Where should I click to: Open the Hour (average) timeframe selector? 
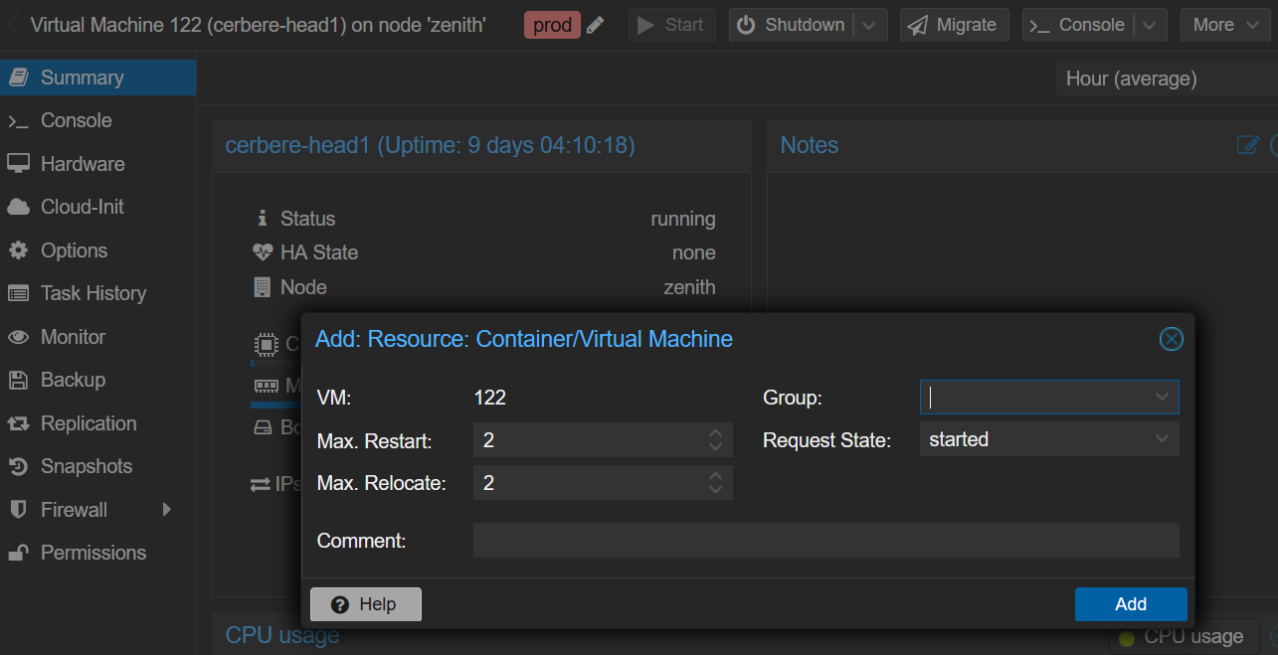click(1164, 79)
